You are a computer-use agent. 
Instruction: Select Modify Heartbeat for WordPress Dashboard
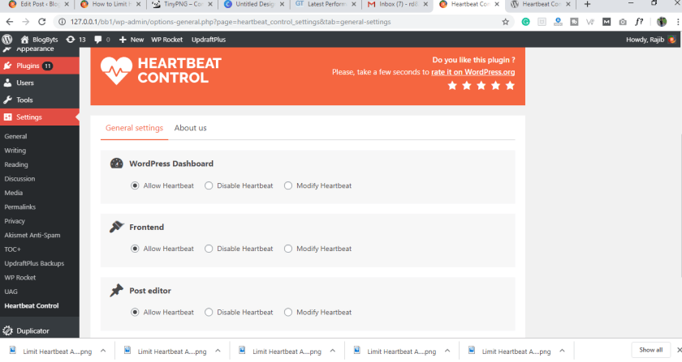(x=288, y=185)
